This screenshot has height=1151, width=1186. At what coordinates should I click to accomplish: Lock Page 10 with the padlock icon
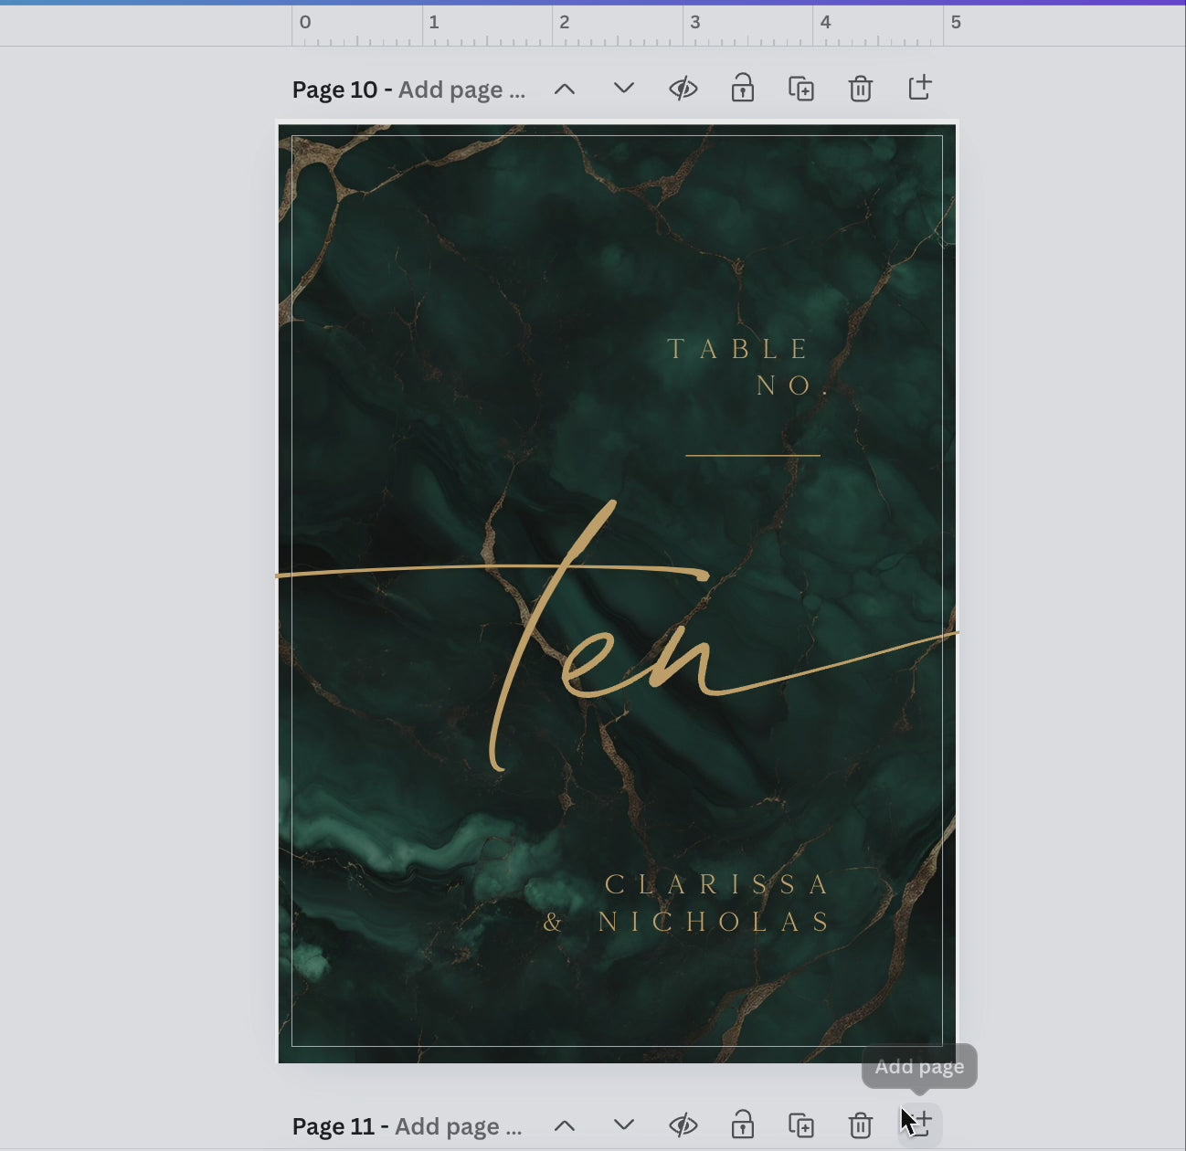[742, 89]
